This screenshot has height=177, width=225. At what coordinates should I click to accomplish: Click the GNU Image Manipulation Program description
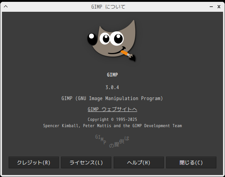(112, 99)
